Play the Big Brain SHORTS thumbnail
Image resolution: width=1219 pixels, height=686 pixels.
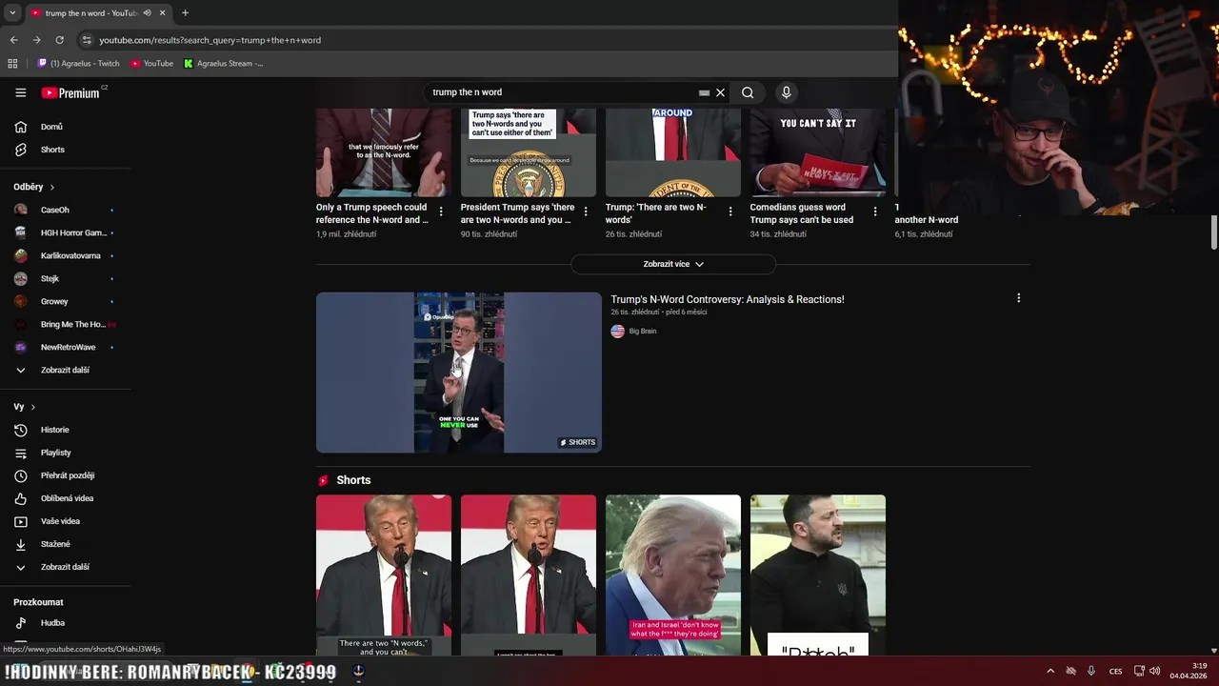(x=459, y=373)
